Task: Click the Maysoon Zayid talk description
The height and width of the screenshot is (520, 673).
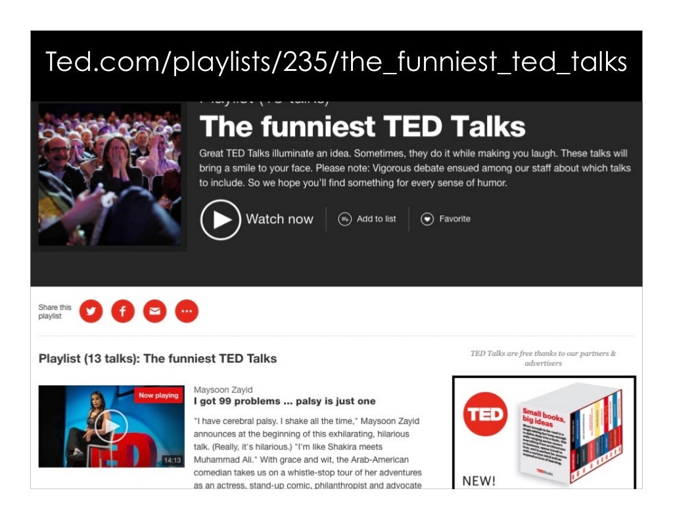Action: pyautogui.click(x=308, y=452)
